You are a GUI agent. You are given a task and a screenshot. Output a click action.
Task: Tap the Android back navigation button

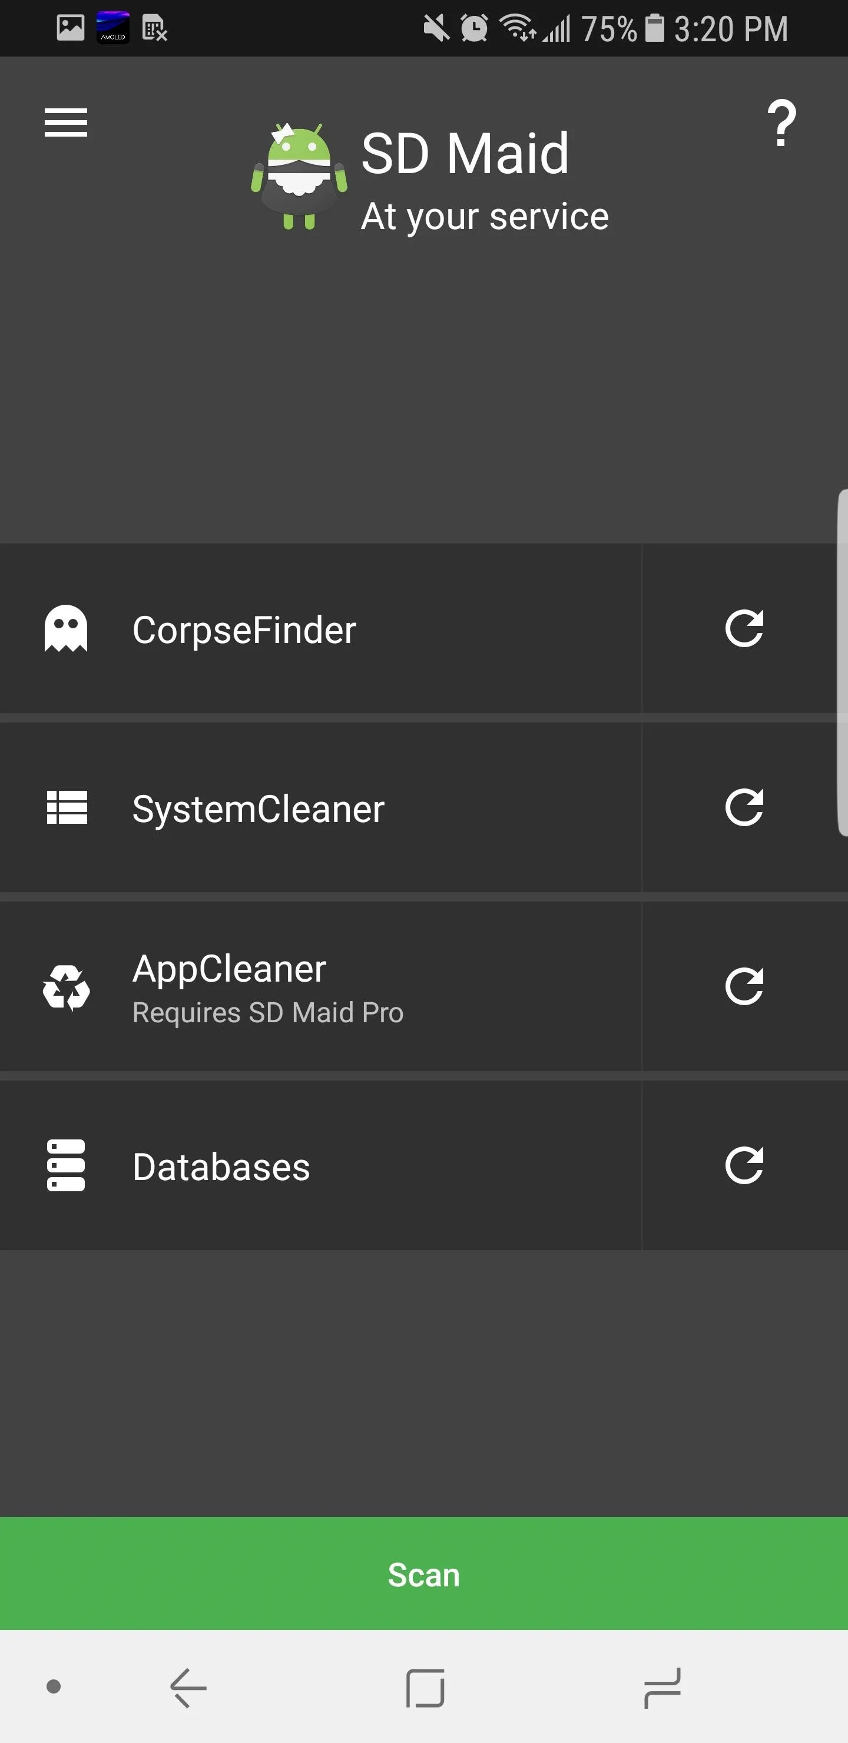point(188,1688)
